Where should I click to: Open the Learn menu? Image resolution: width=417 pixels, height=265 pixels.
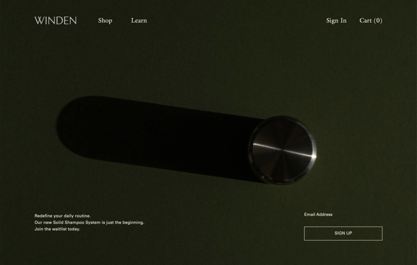pyautogui.click(x=139, y=20)
